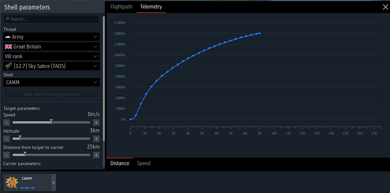The image size is (390, 193).
Task: Open the Army threat dropdown
Action: click(x=51, y=37)
